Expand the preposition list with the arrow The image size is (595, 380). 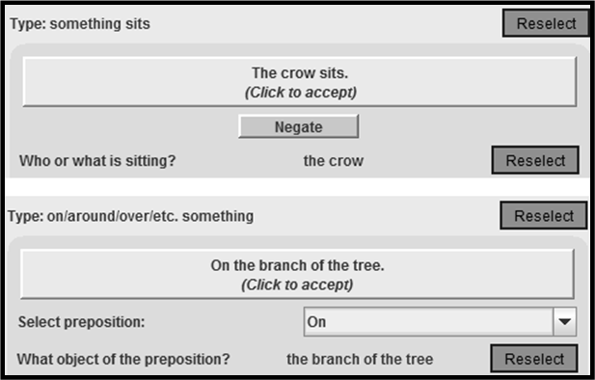click(565, 322)
